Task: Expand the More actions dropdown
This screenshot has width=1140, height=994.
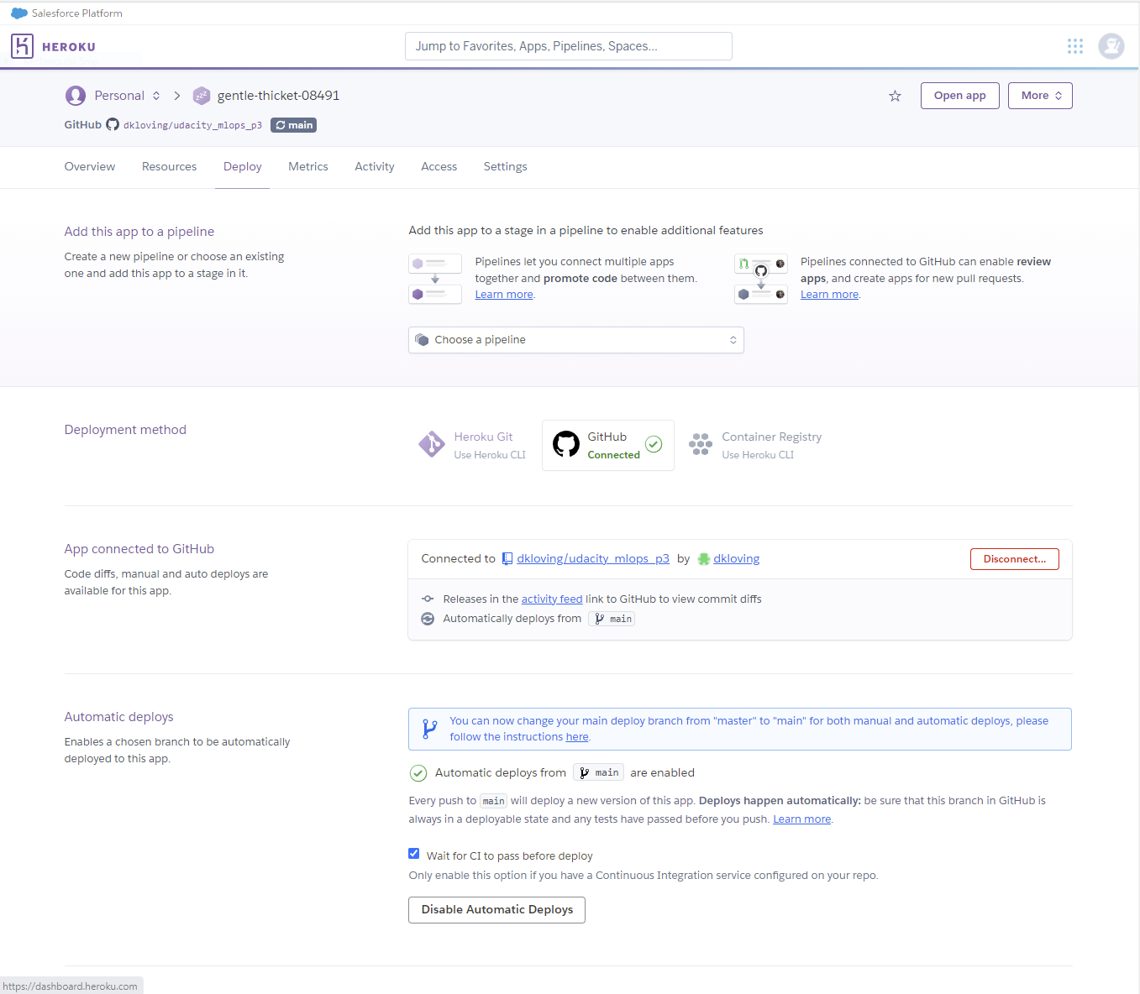Action: pos(1040,96)
